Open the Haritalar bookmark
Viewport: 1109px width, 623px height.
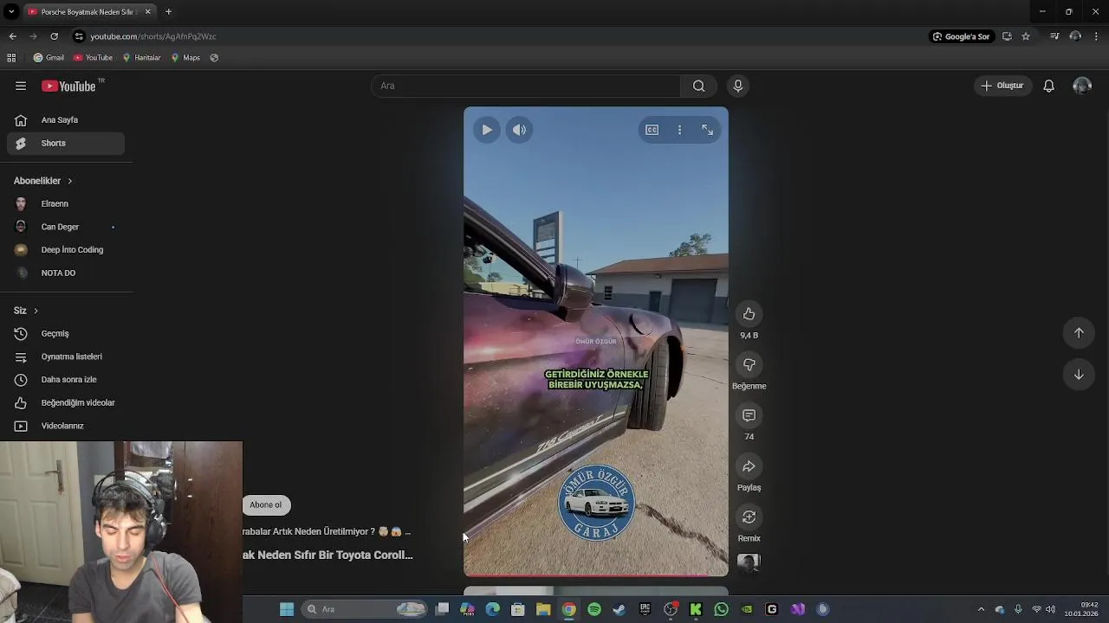pos(141,58)
